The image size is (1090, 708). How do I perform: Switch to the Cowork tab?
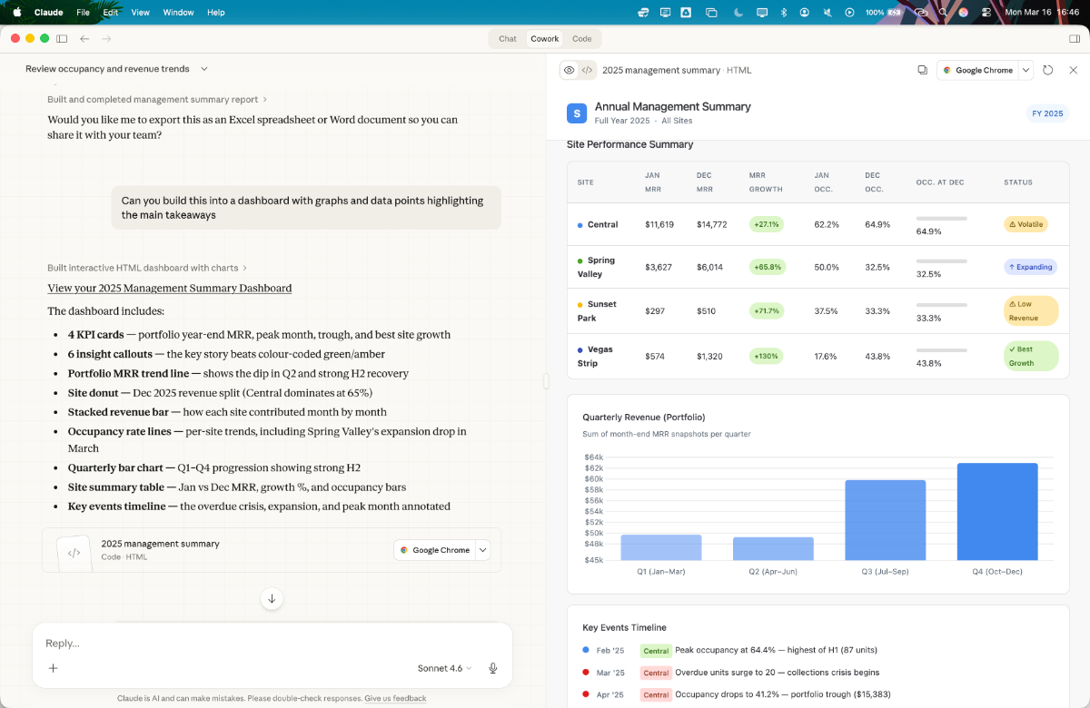coord(545,39)
